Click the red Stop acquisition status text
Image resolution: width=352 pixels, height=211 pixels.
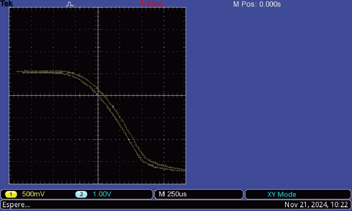pos(155,4)
